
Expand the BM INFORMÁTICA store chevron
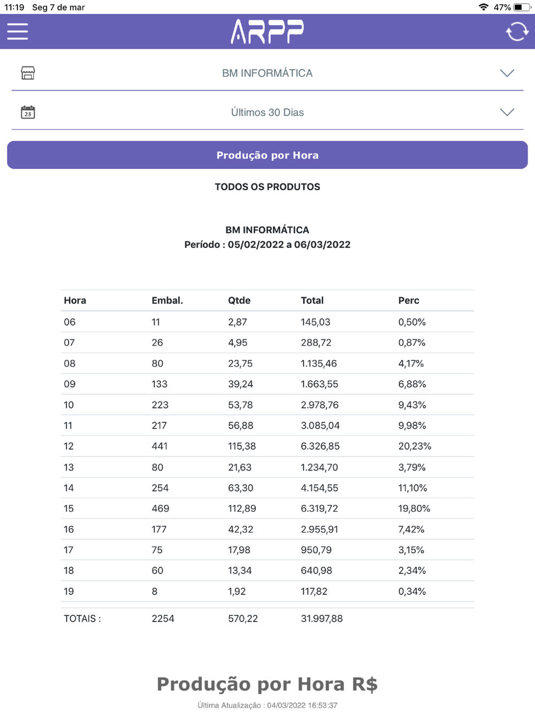pyautogui.click(x=507, y=73)
